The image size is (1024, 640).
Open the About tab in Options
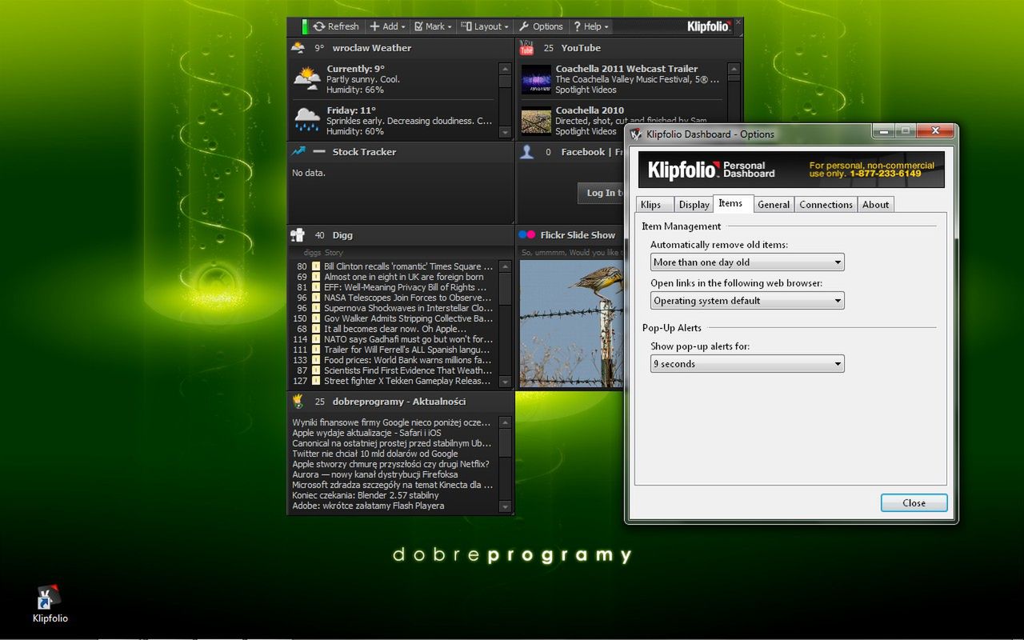[875, 205]
